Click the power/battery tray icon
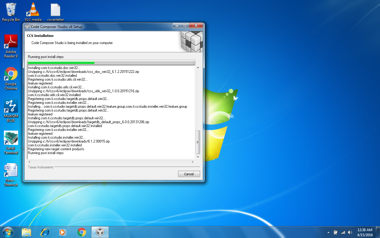This screenshot has width=380, height=238. tap(336, 232)
